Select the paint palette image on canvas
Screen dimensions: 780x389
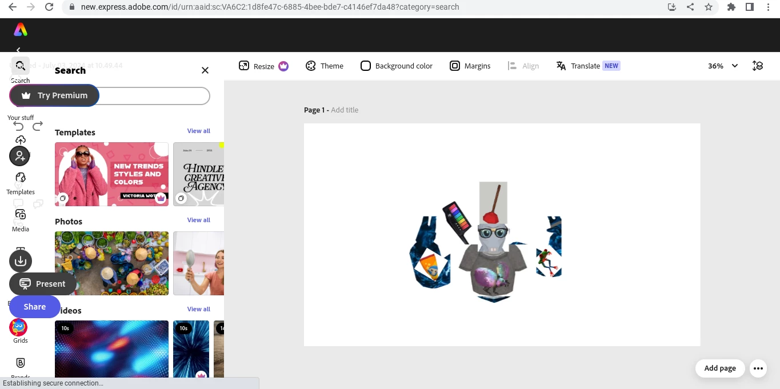point(457,222)
